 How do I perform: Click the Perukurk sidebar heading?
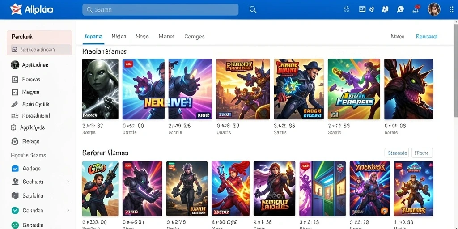(x=22, y=37)
